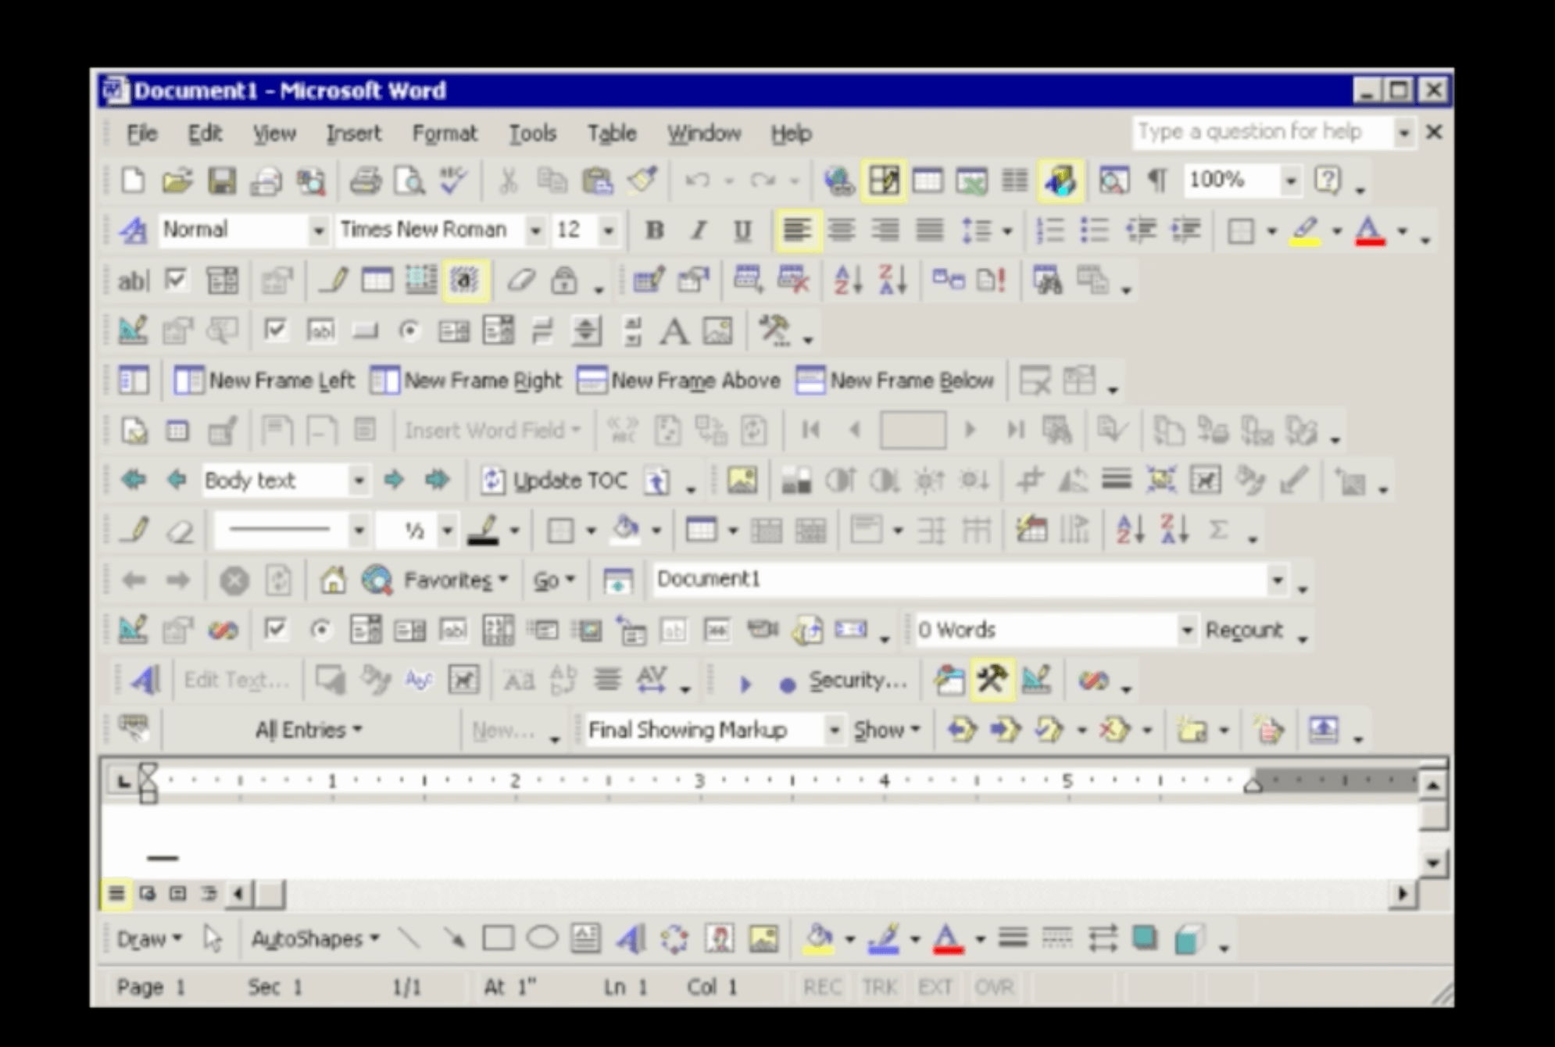Click the Sort Ascending icon
The image size is (1555, 1047).
848,280
